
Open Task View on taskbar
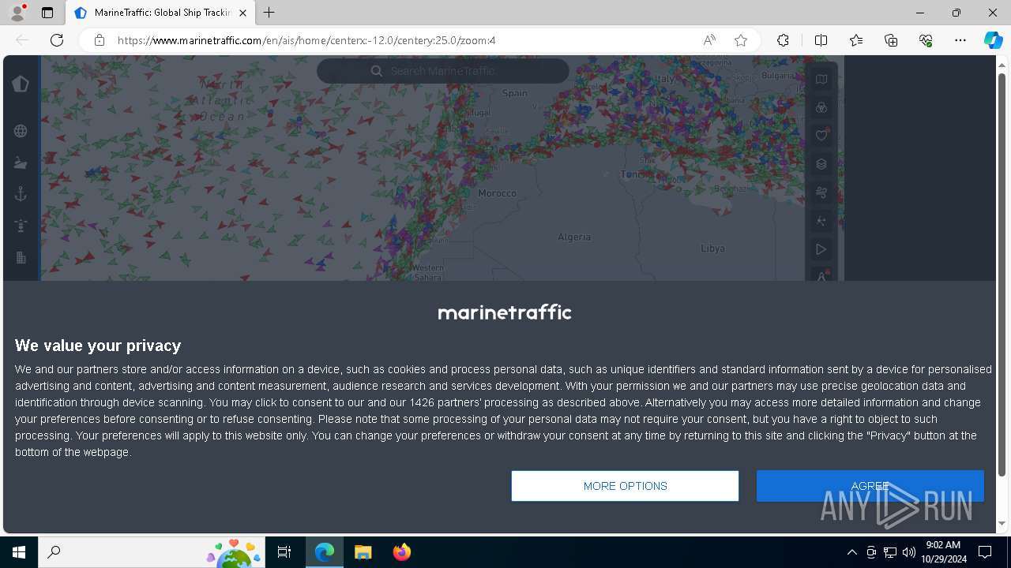tap(284, 552)
